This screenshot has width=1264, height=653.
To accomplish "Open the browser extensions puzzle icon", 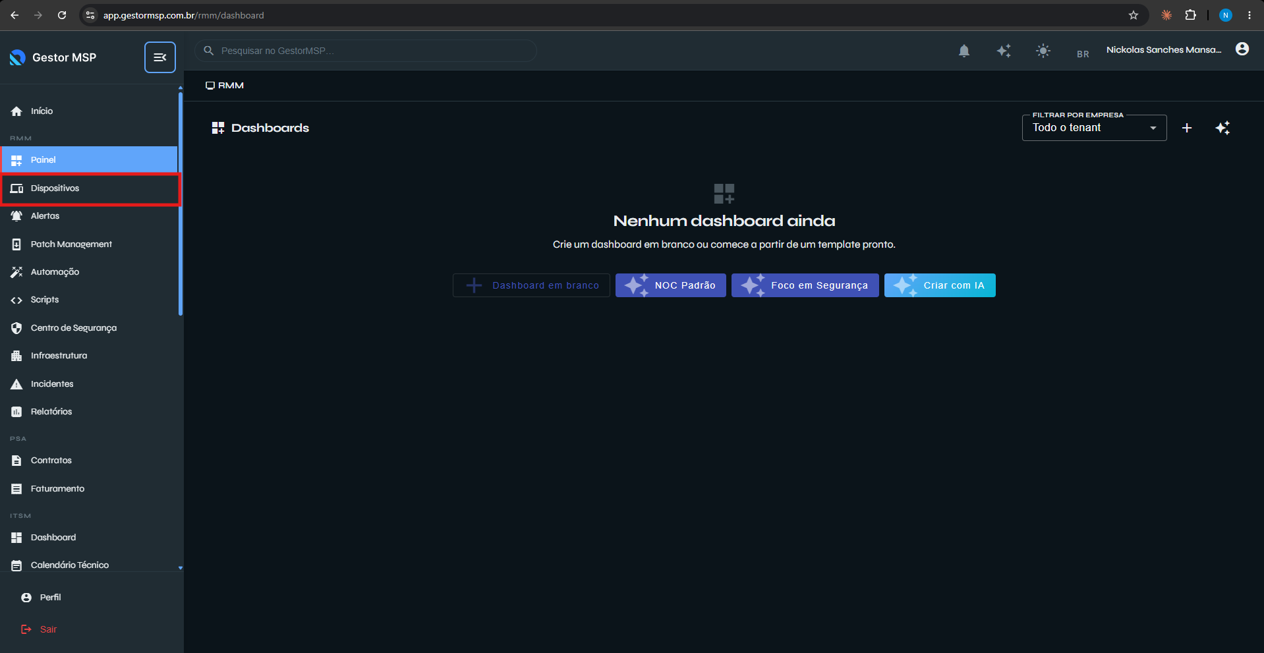I will point(1191,15).
